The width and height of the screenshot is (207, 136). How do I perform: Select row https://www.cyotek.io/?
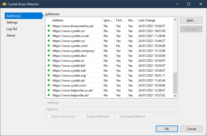pos(109,61)
